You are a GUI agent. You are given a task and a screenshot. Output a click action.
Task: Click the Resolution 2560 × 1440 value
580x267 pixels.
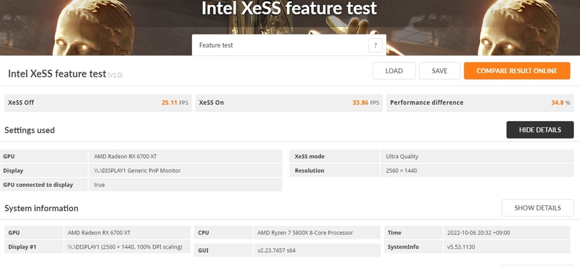click(x=402, y=171)
